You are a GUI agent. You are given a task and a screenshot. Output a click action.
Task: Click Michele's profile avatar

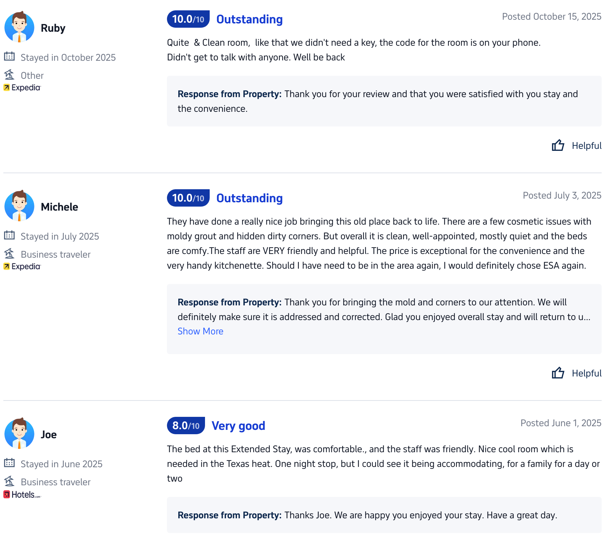19,206
